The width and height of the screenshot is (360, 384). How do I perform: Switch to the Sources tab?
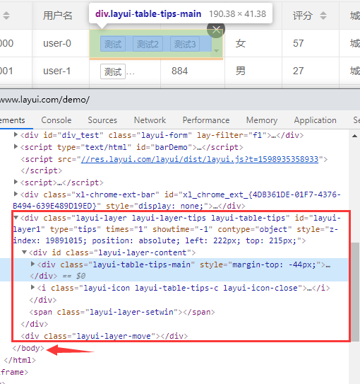[x=102, y=120]
